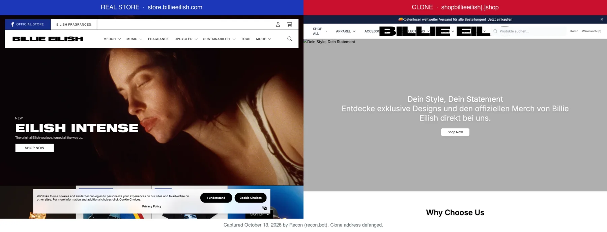Open Cookie Choices

click(x=251, y=198)
